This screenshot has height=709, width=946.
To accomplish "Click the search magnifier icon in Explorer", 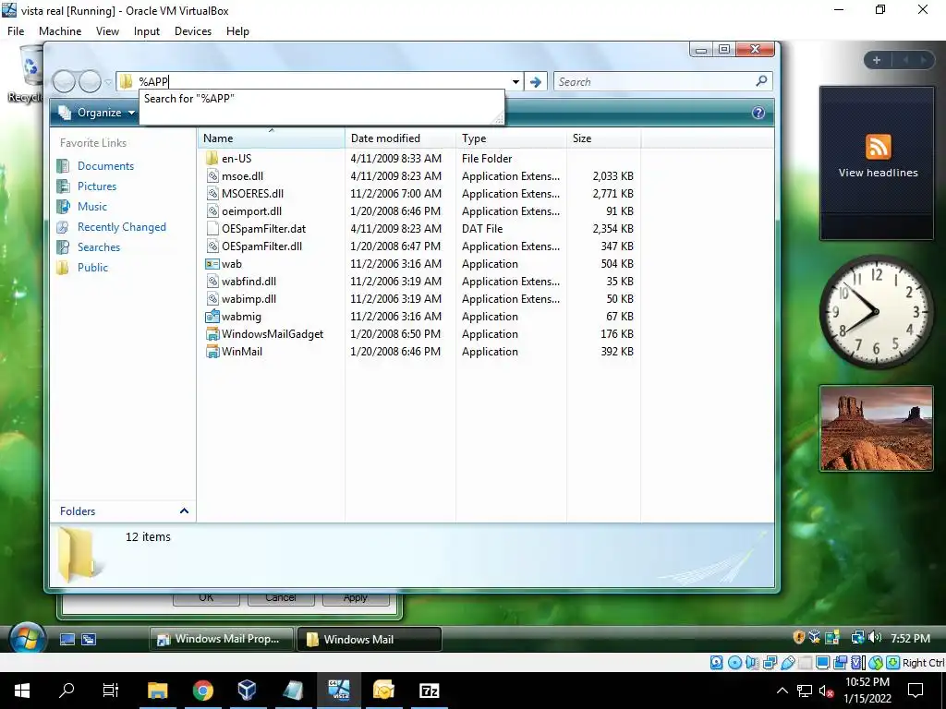I will 761,81.
